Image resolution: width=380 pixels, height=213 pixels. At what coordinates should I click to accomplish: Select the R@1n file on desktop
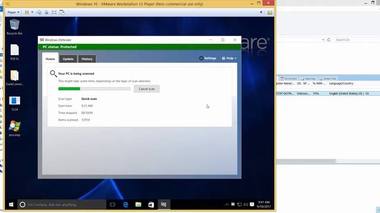14,52
